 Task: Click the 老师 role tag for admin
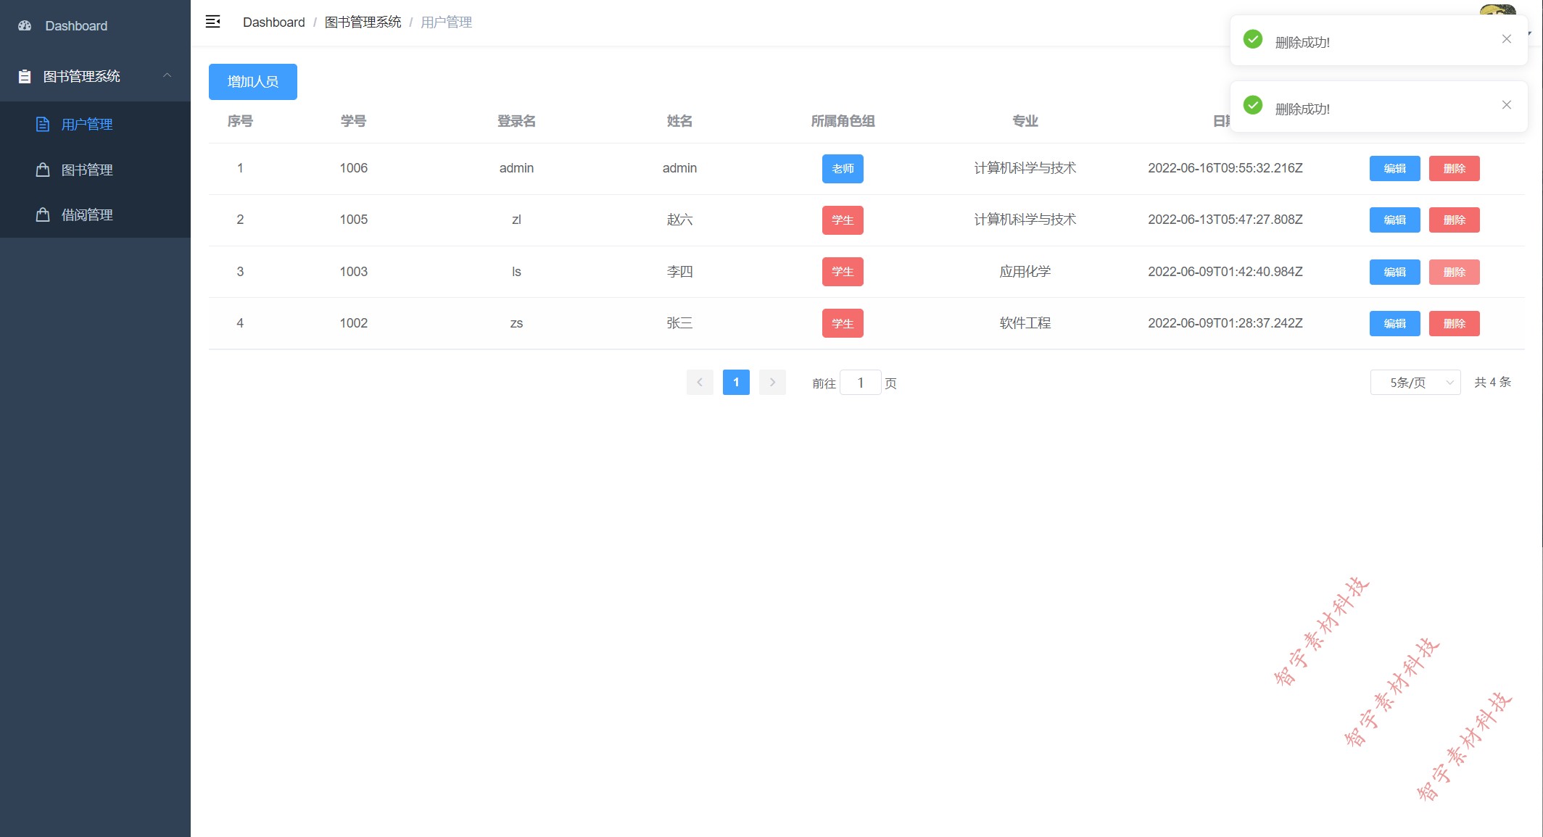point(843,169)
